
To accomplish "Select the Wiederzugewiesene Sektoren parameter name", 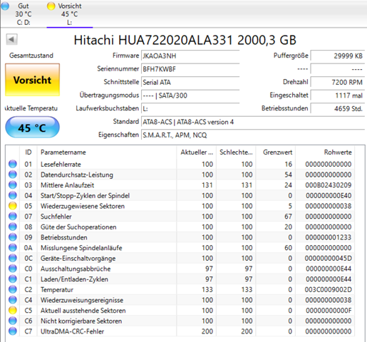I will (83, 206).
